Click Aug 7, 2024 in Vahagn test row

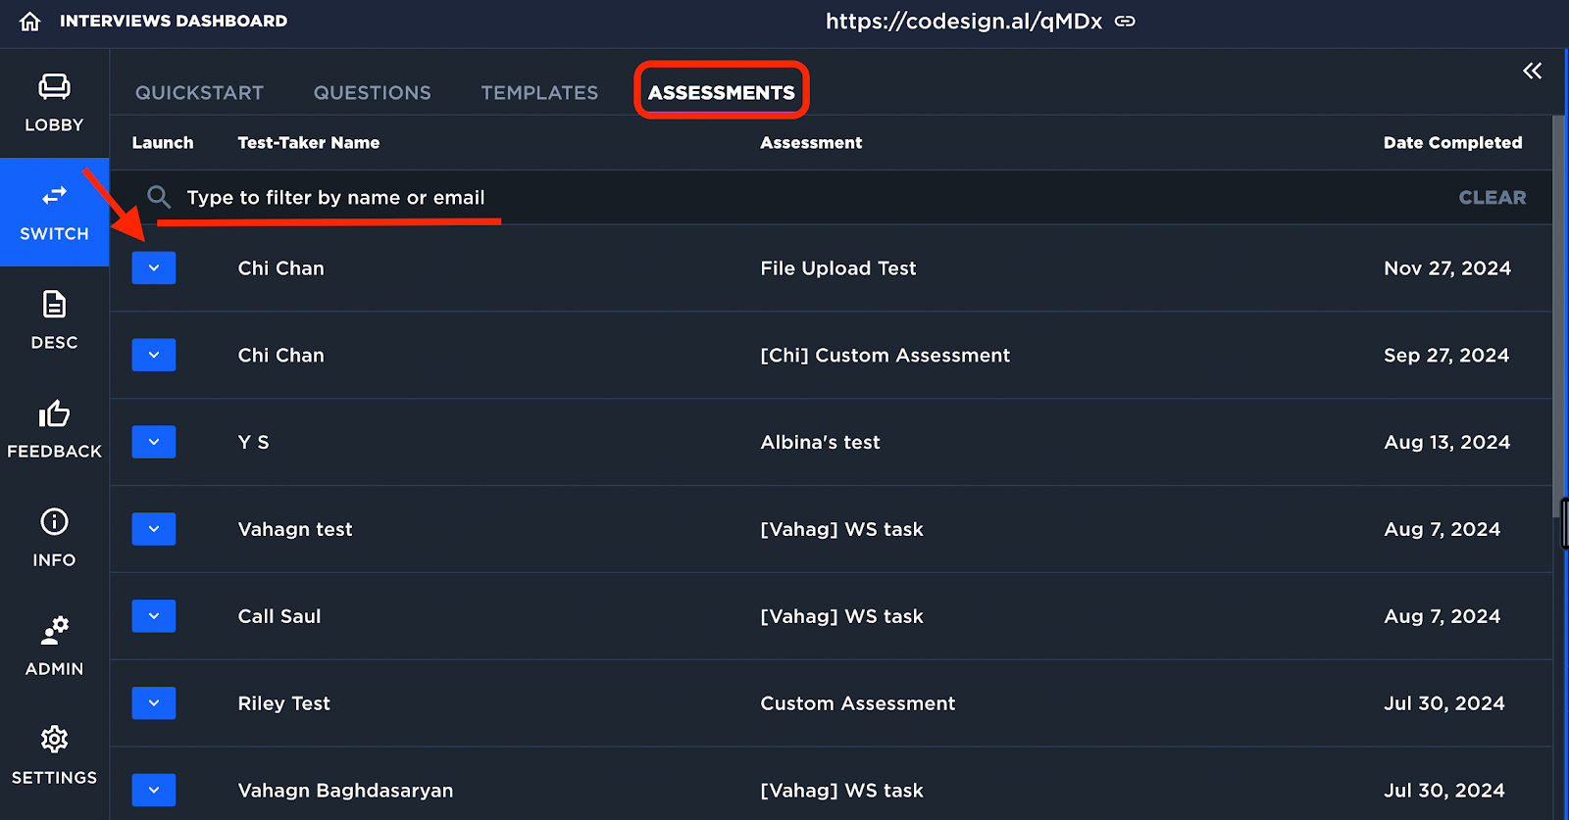(x=1442, y=529)
